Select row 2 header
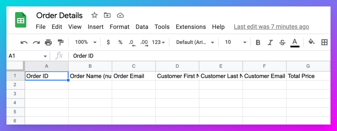This screenshot has width=337, height=131. [16, 85]
